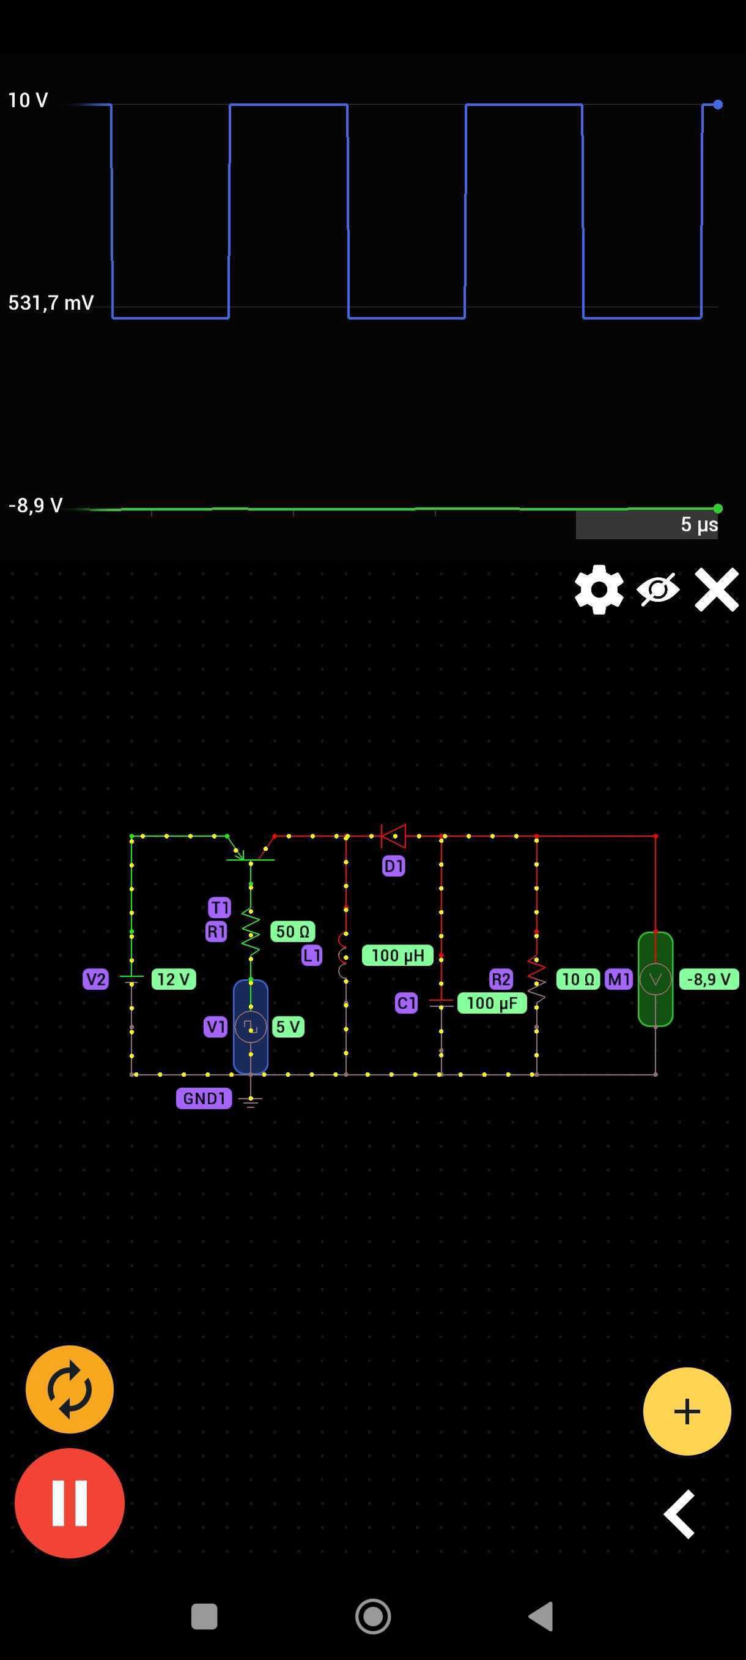The image size is (746, 1660).
Task: Edit the 100 µF capacitor value
Action: 492,1003
